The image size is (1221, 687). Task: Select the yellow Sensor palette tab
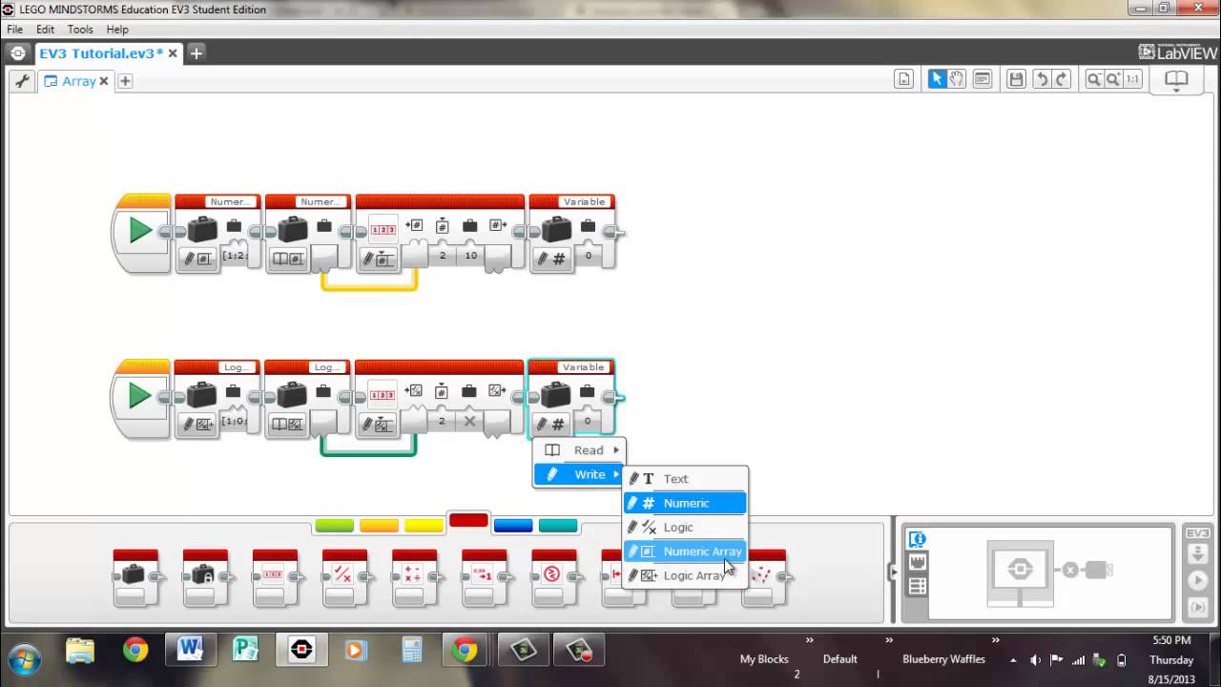[x=424, y=526]
